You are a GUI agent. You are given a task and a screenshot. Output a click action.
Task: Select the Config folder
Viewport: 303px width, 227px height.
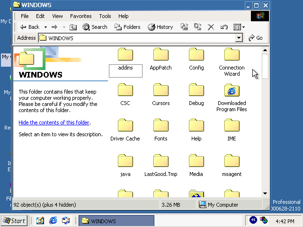point(196,60)
